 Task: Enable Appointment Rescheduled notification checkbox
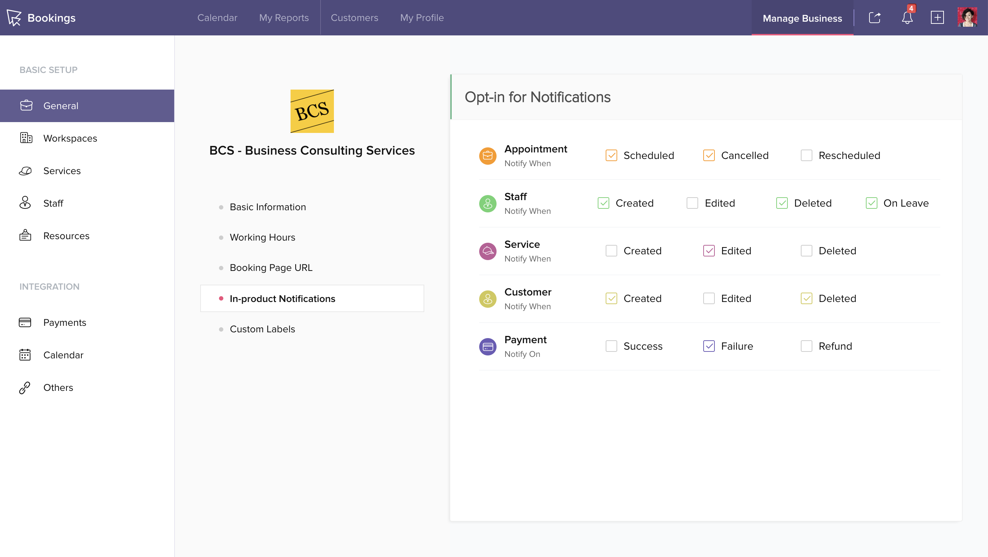(x=806, y=155)
